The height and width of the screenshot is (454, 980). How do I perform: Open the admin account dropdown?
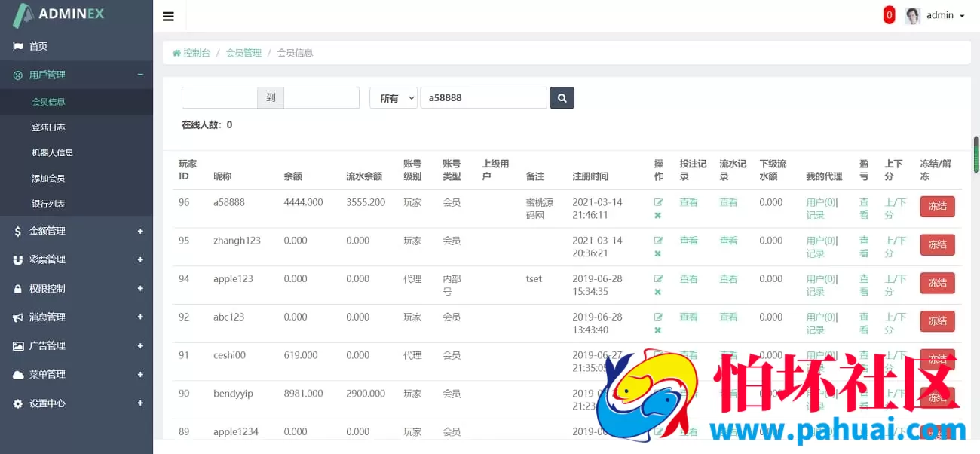click(x=940, y=15)
